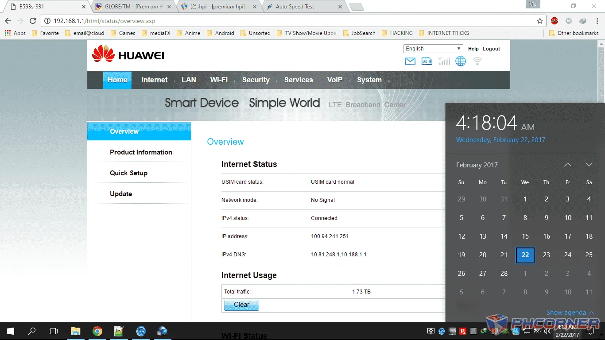The height and width of the screenshot is (340, 605).
Task: Go to previous month in calendar
Action: click(x=568, y=165)
